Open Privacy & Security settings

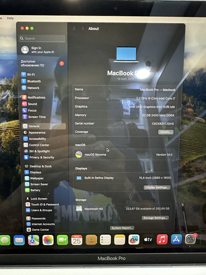point(39,157)
